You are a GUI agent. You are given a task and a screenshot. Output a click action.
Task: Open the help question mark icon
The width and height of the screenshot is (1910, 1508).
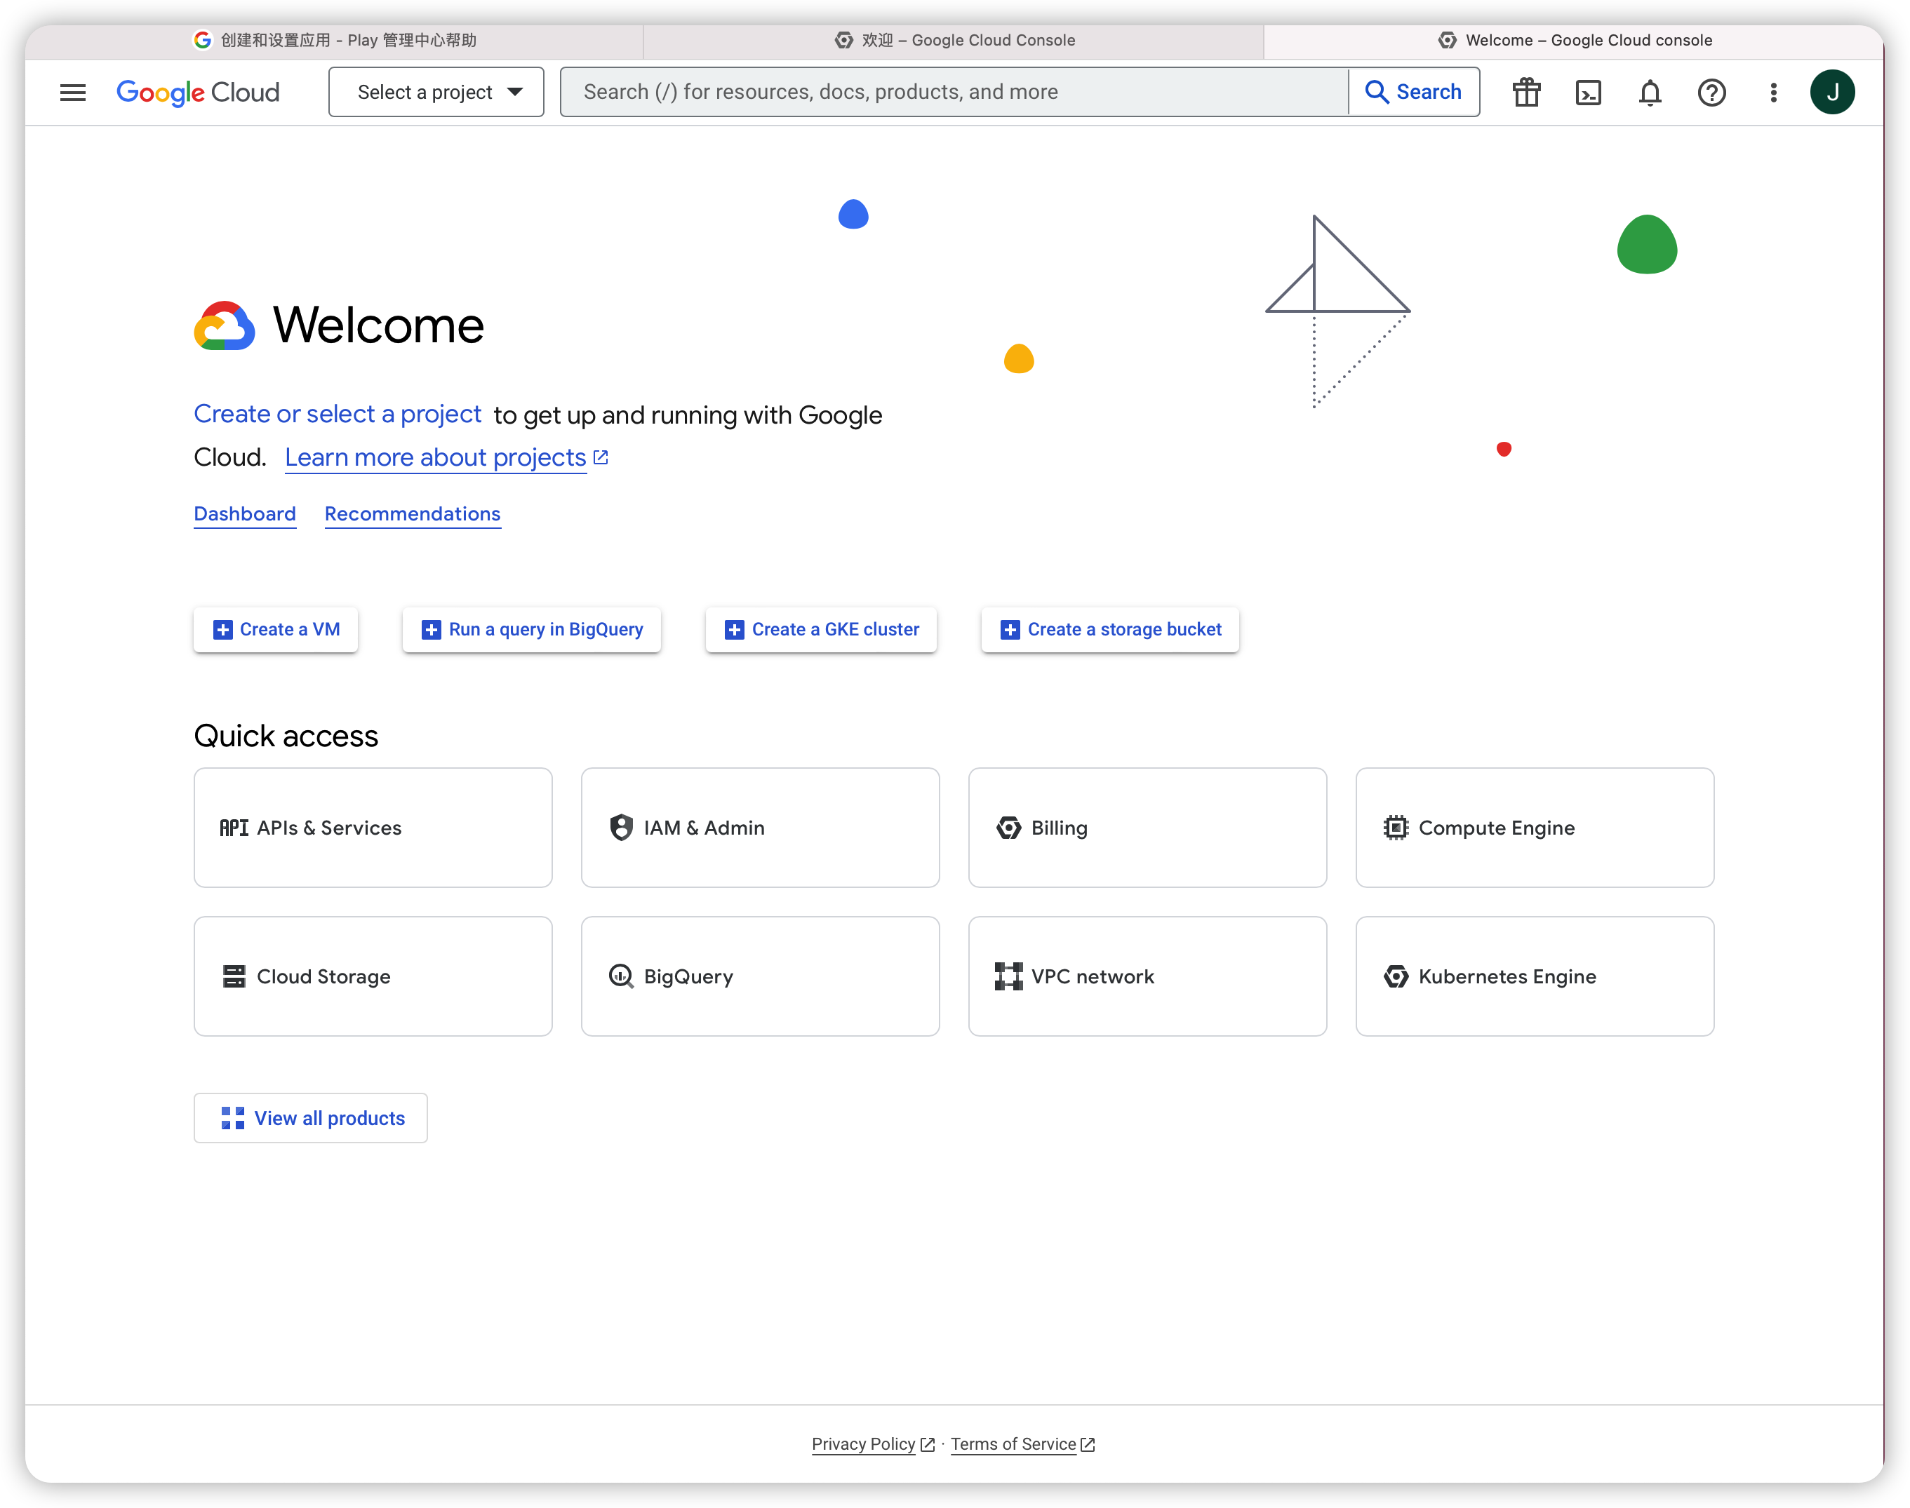coord(1711,92)
